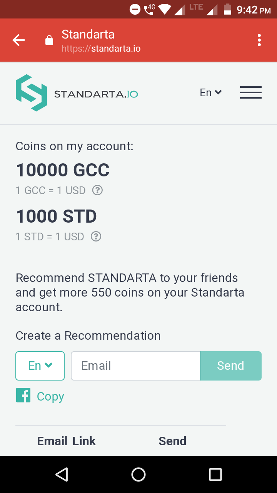Share recommendation via Facebook icon
277x493 pixels.
pyautogui.click(x=23, y=396)
